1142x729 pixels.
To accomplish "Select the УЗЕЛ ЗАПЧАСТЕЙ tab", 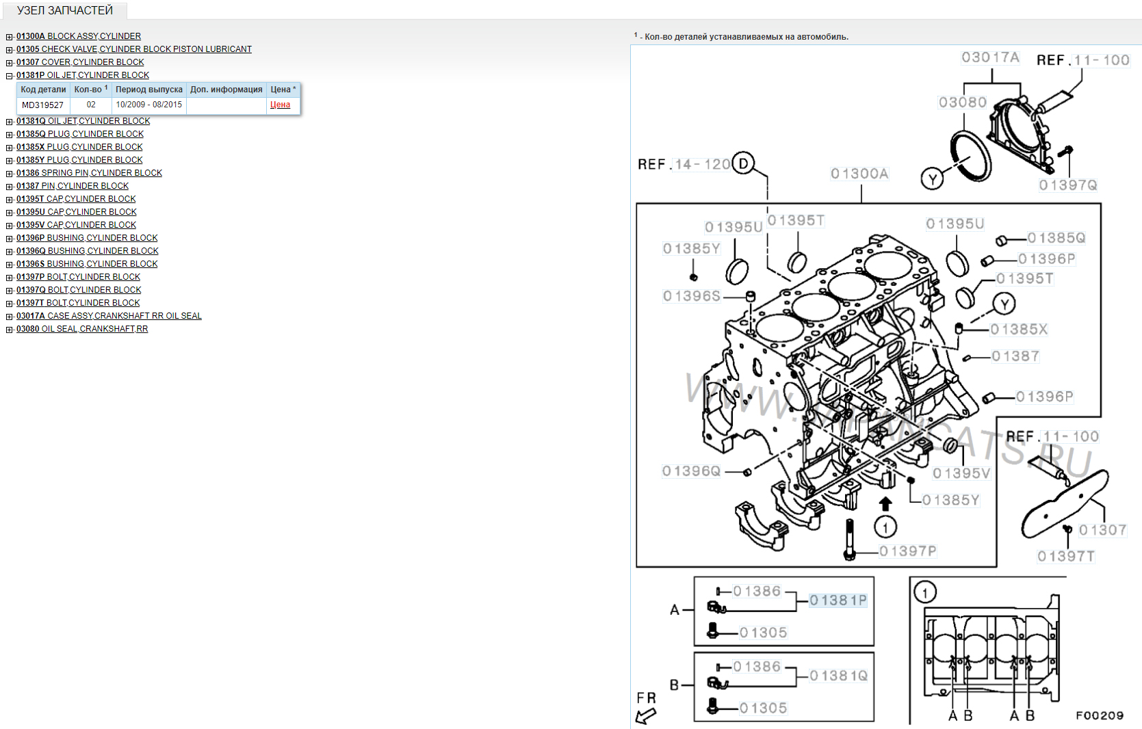I will 64,10.
